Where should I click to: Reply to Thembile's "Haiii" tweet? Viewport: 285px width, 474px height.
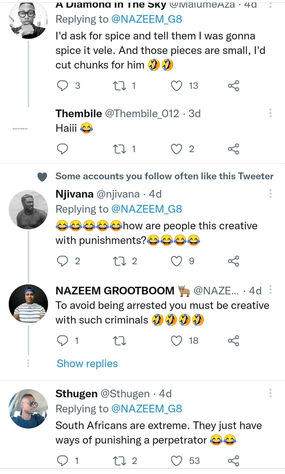63,149
